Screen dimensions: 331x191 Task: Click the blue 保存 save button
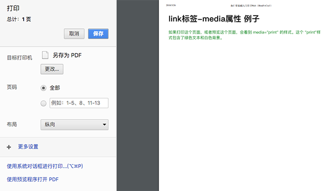[98, 34]
